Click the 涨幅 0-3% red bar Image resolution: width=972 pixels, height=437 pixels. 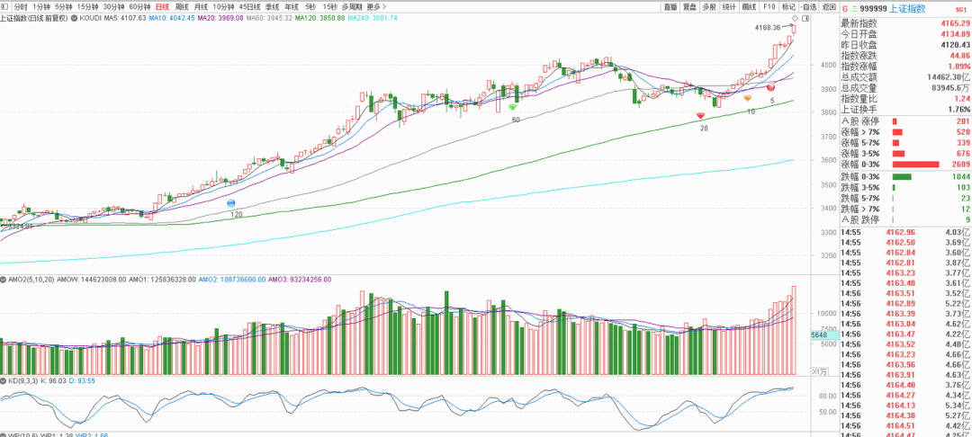tap(915, 165)
